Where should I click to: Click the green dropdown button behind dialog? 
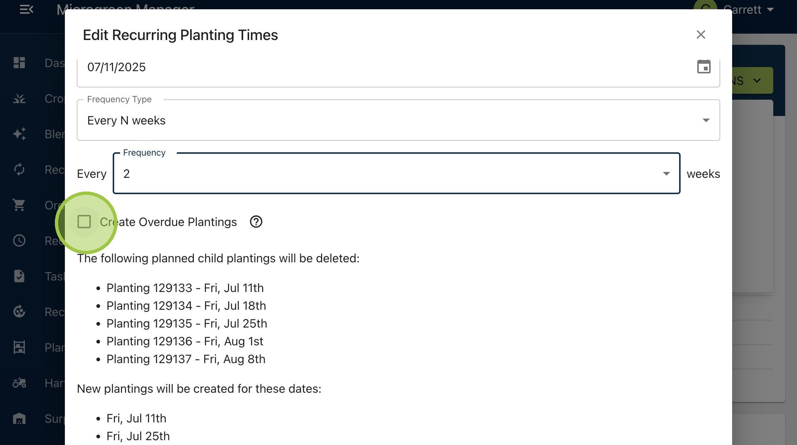[x=753, y=80]
